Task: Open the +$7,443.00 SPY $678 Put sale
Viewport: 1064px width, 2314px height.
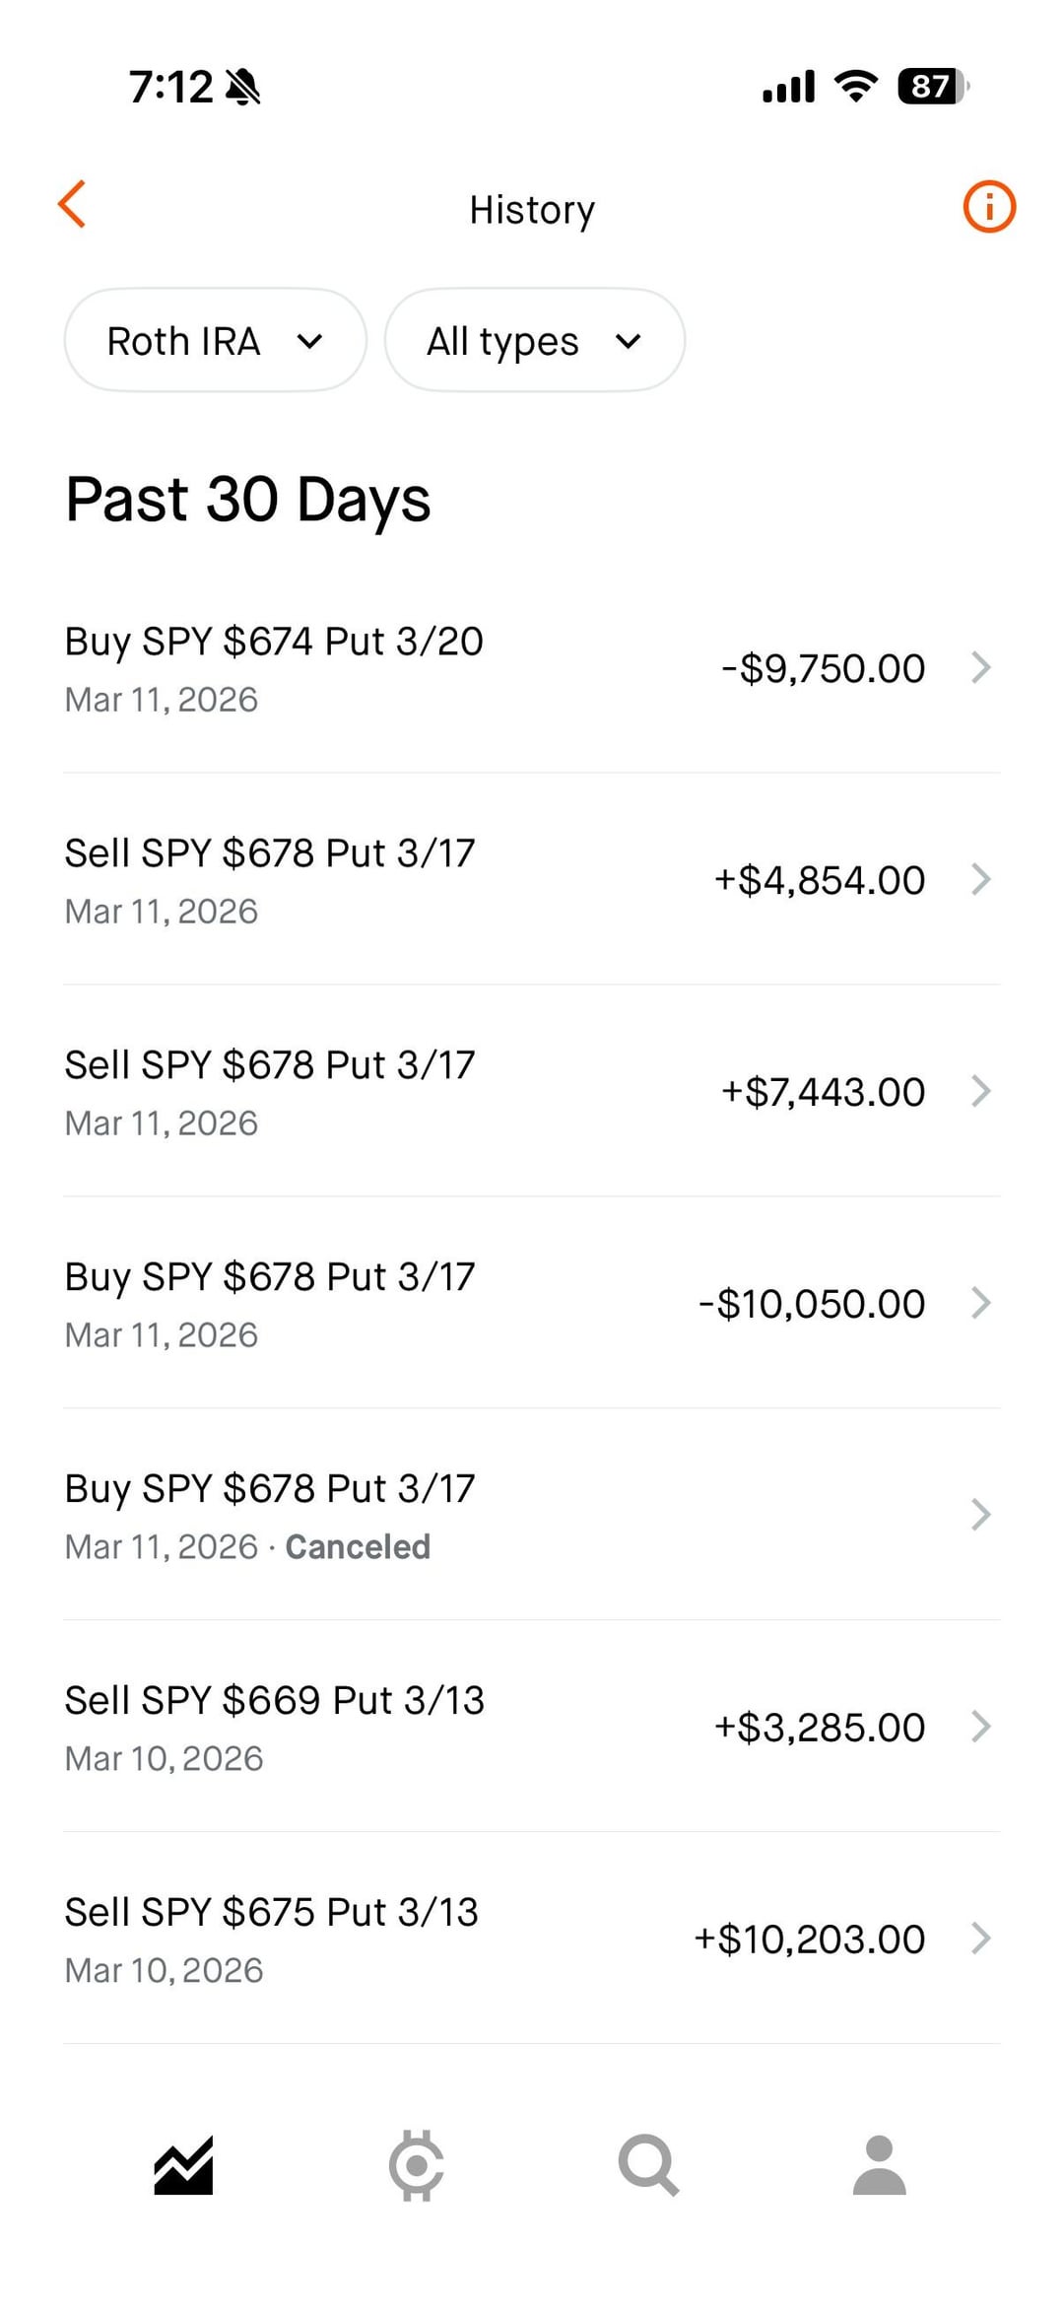Action: tap(270, 1092)
